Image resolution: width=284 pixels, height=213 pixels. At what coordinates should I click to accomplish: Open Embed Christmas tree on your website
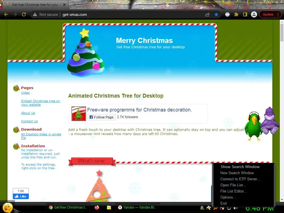click(x=40, y=103)
